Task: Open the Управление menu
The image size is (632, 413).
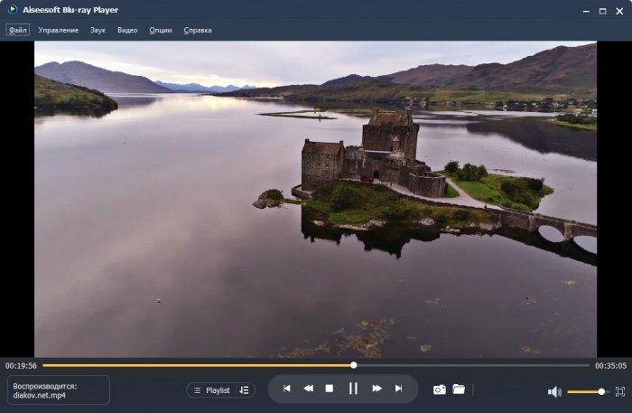Action: pyautogui.click(x=58, y=30)
